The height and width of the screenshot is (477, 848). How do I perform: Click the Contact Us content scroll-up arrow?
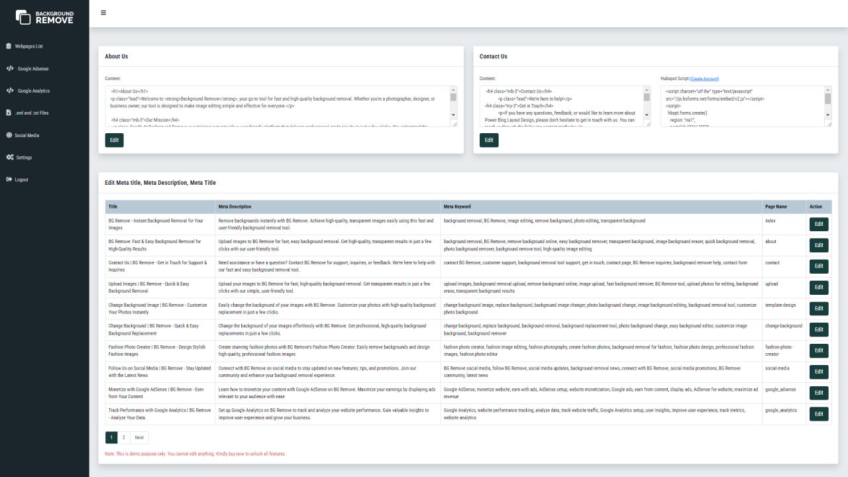(647, 89)
